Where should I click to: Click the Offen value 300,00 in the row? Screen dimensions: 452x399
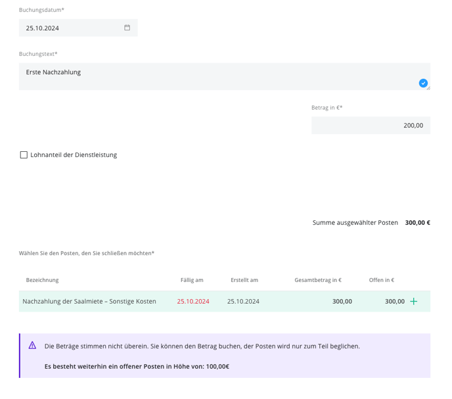[395, 301]
